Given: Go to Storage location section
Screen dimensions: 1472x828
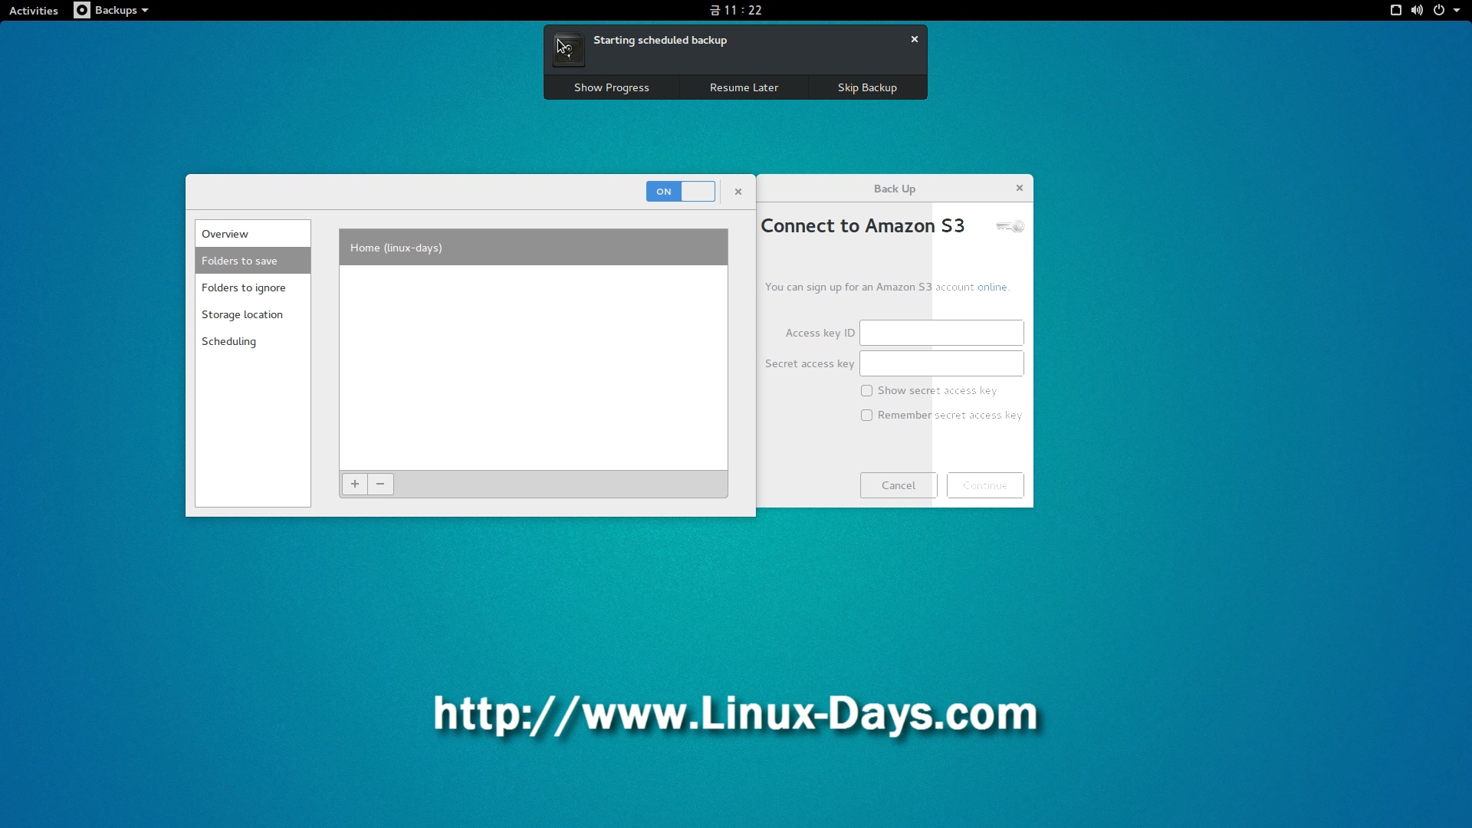Looking at the screenshot, I should pos(253,314).
